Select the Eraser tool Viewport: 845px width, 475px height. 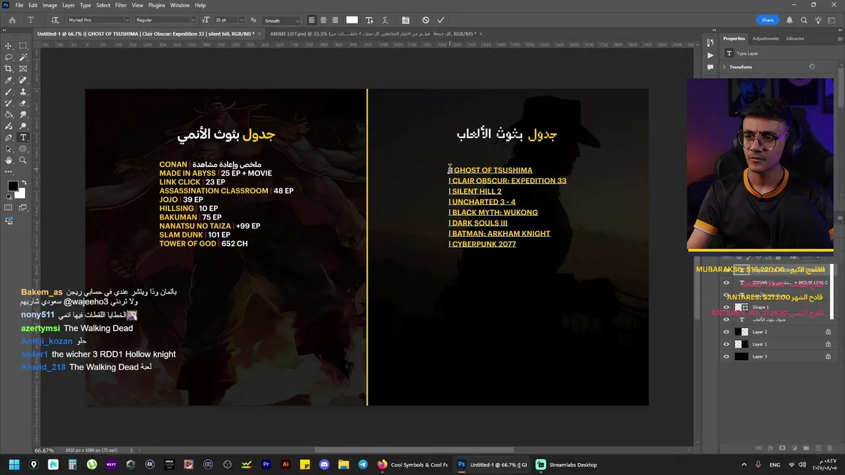[23, 102]
